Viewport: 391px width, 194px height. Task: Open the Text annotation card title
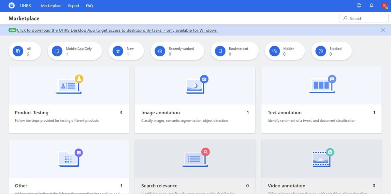coord(284,113)
